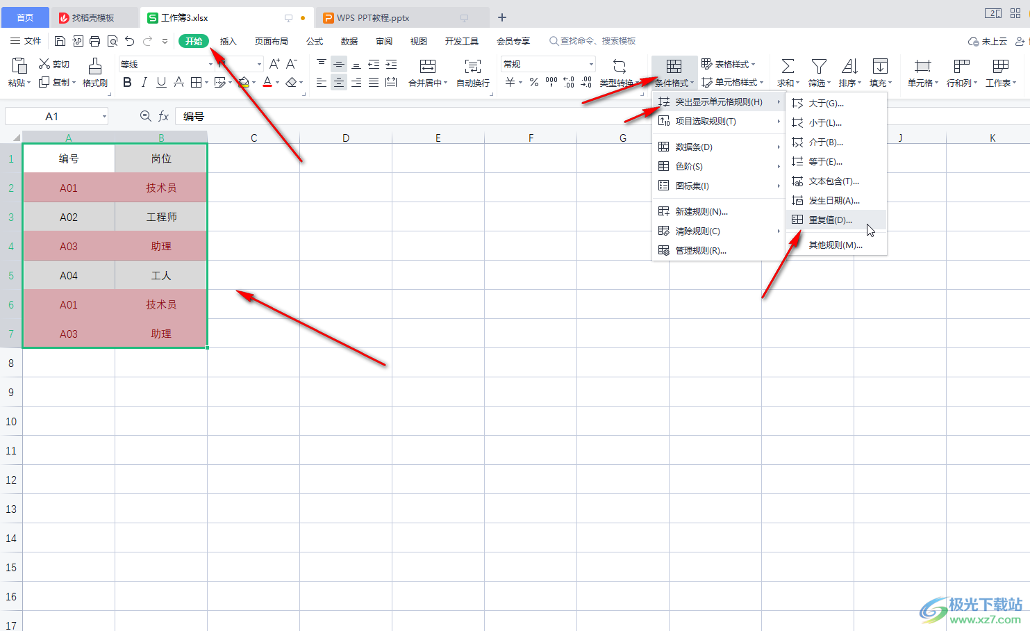Click the Clear (eraser) icon
This screenshot has width=1030, height=631.
pyautogui.click(x=291, y=83)
